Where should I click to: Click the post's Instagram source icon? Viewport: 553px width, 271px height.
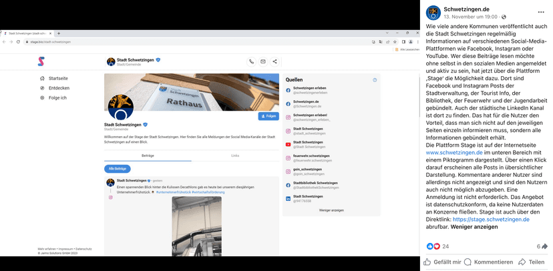tap(110, 198)
